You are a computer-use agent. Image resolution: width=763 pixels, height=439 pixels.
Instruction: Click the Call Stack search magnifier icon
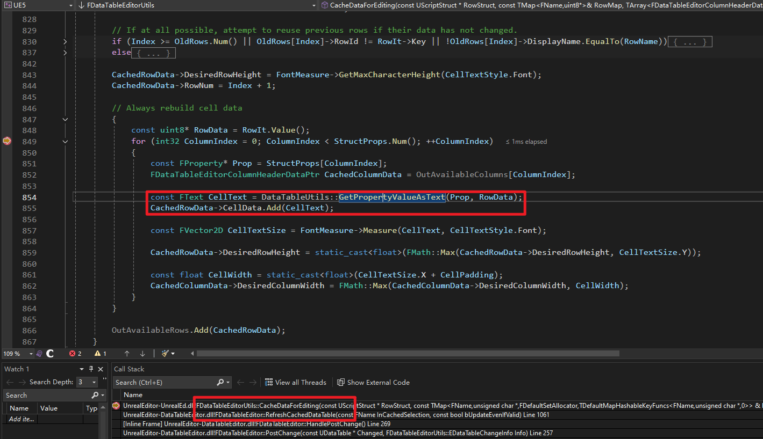coord(220,382)
